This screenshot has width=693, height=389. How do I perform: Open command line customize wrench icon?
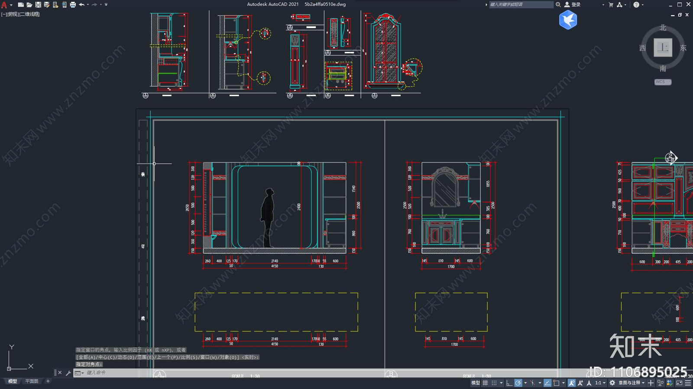tap(68, 373)
